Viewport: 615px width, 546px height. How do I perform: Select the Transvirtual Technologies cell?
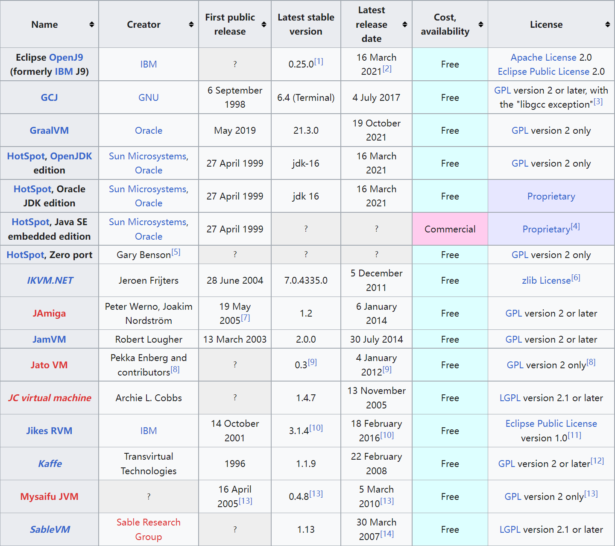tap(149, 464)
